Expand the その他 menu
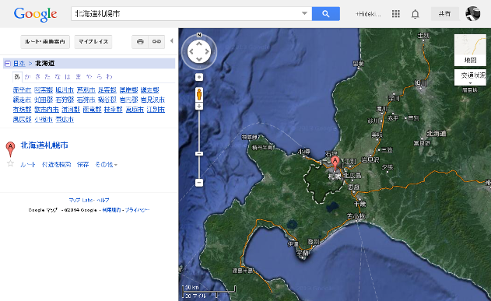 click(x=106, y=165)
